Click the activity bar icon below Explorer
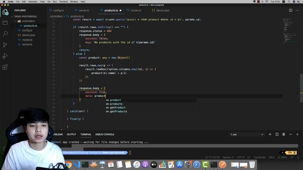The image size is (303, 170). (x=5, y=23)
